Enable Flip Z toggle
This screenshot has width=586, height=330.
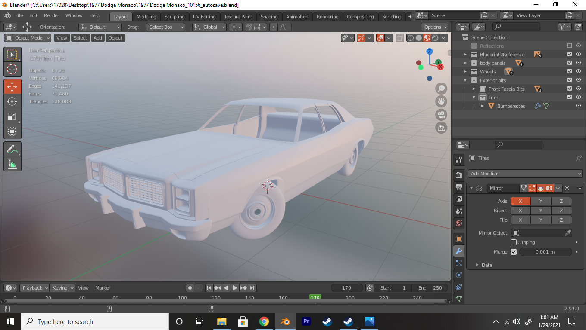pos(561,220)
